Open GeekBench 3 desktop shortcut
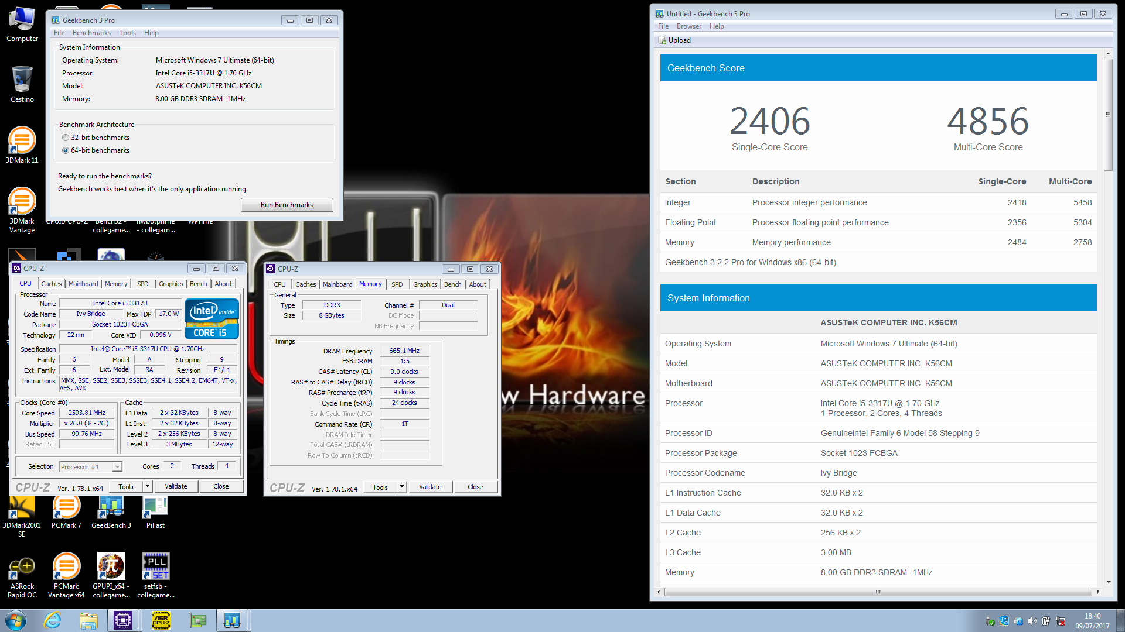The height and width of the screenshot is (632, 1125). [x=111, y=513]
